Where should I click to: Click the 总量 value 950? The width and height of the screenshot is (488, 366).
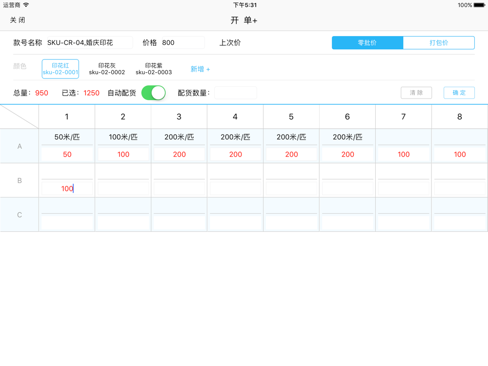(x=41, y=93)
